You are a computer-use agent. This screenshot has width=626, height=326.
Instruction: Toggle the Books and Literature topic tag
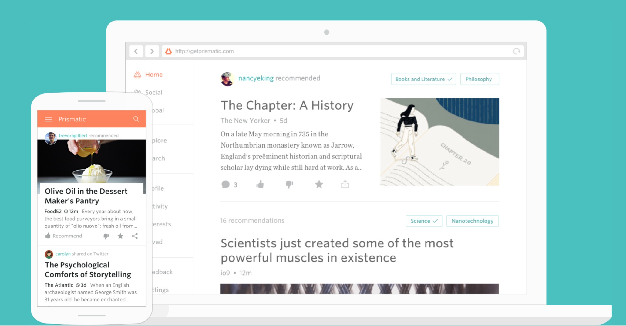pyautogui.click(x=423, y=79)
